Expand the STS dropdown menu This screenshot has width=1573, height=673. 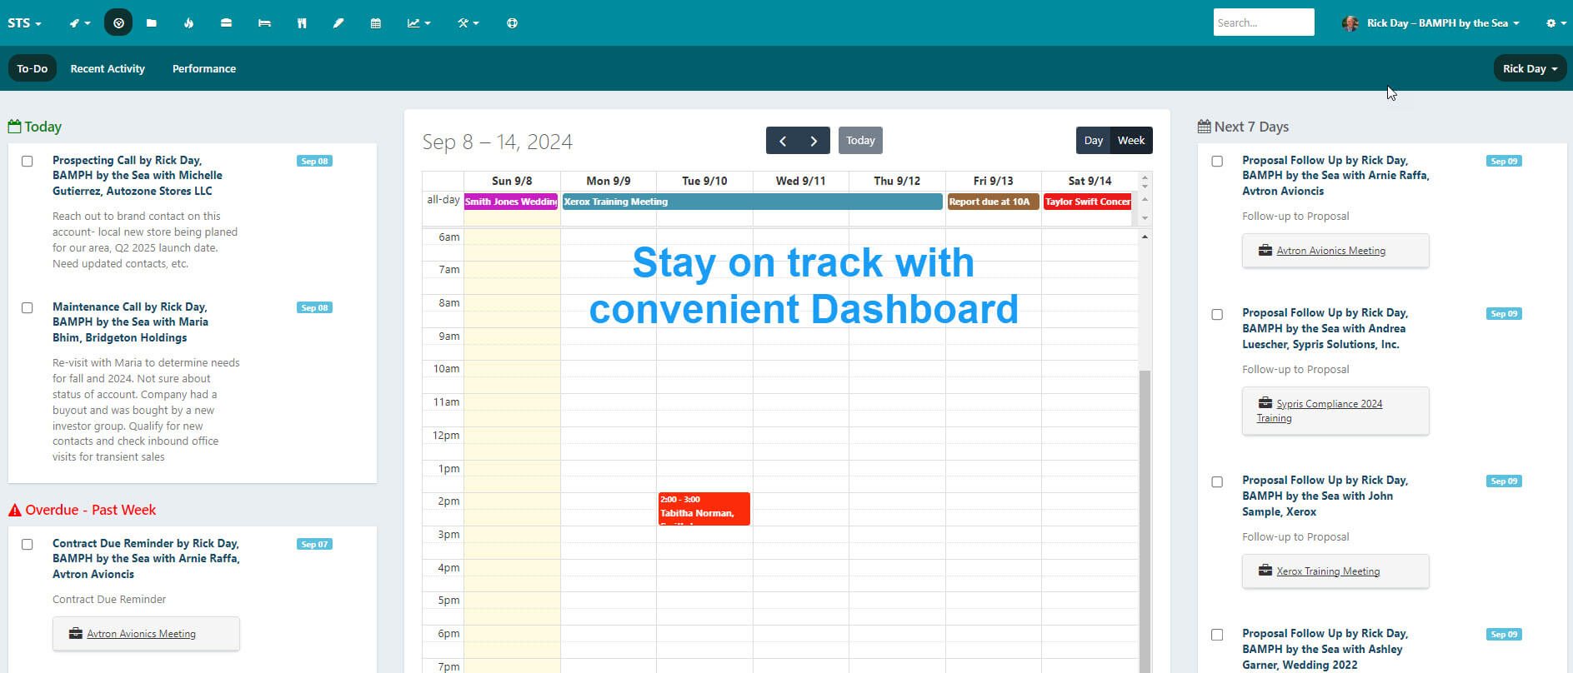(x=24, y=23)
